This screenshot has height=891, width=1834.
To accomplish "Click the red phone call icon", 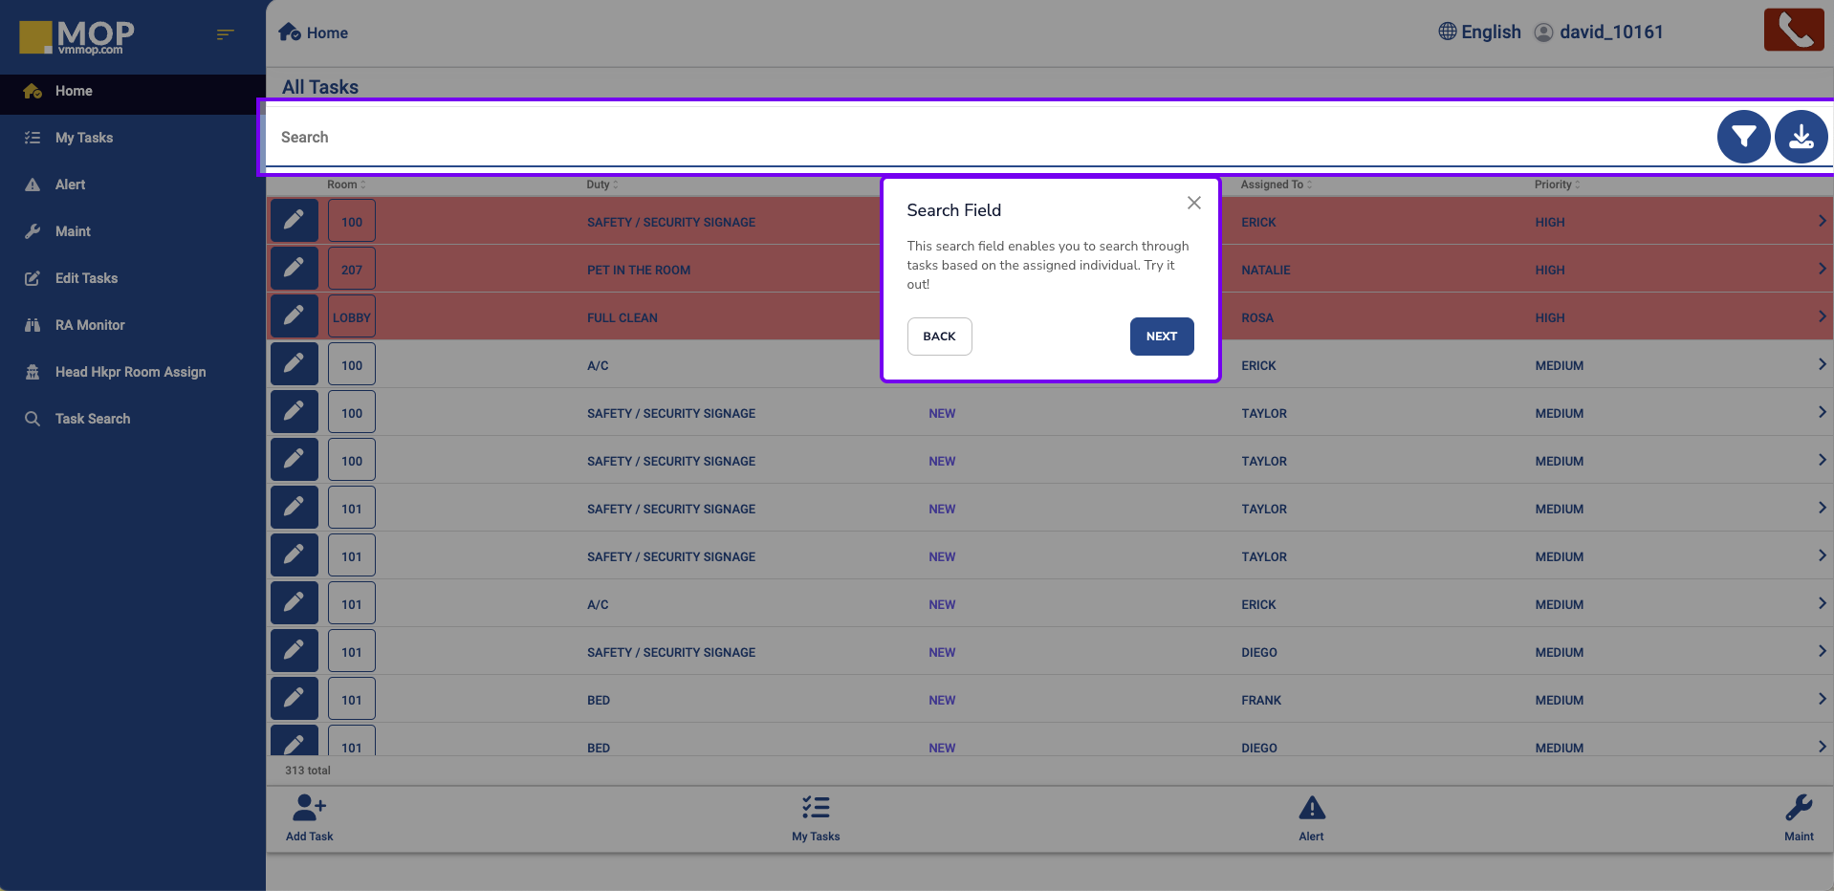I will 1793,31.
